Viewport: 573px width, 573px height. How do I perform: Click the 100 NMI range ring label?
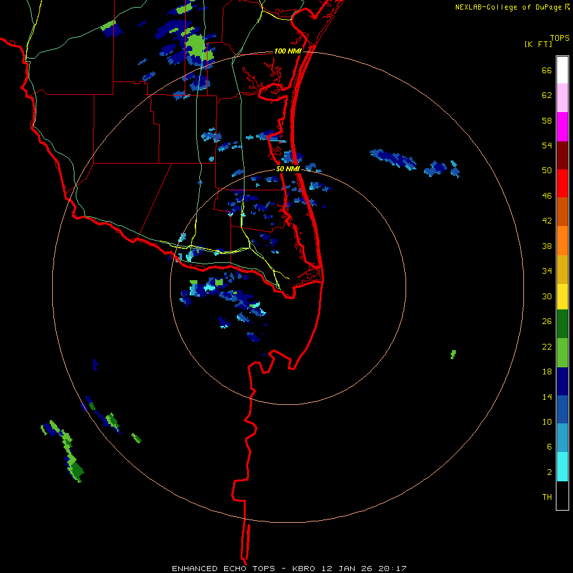point(288,51)
